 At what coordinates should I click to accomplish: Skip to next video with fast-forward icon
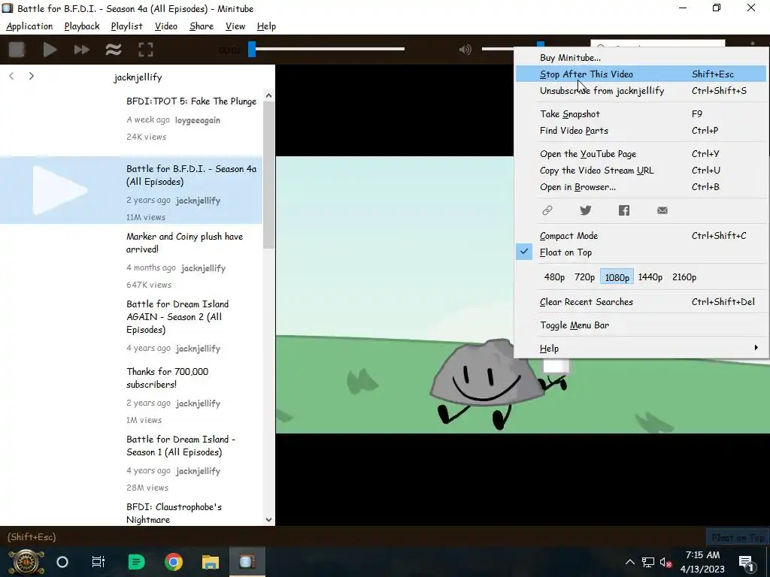pyautogui.click(x=81, y=50)
